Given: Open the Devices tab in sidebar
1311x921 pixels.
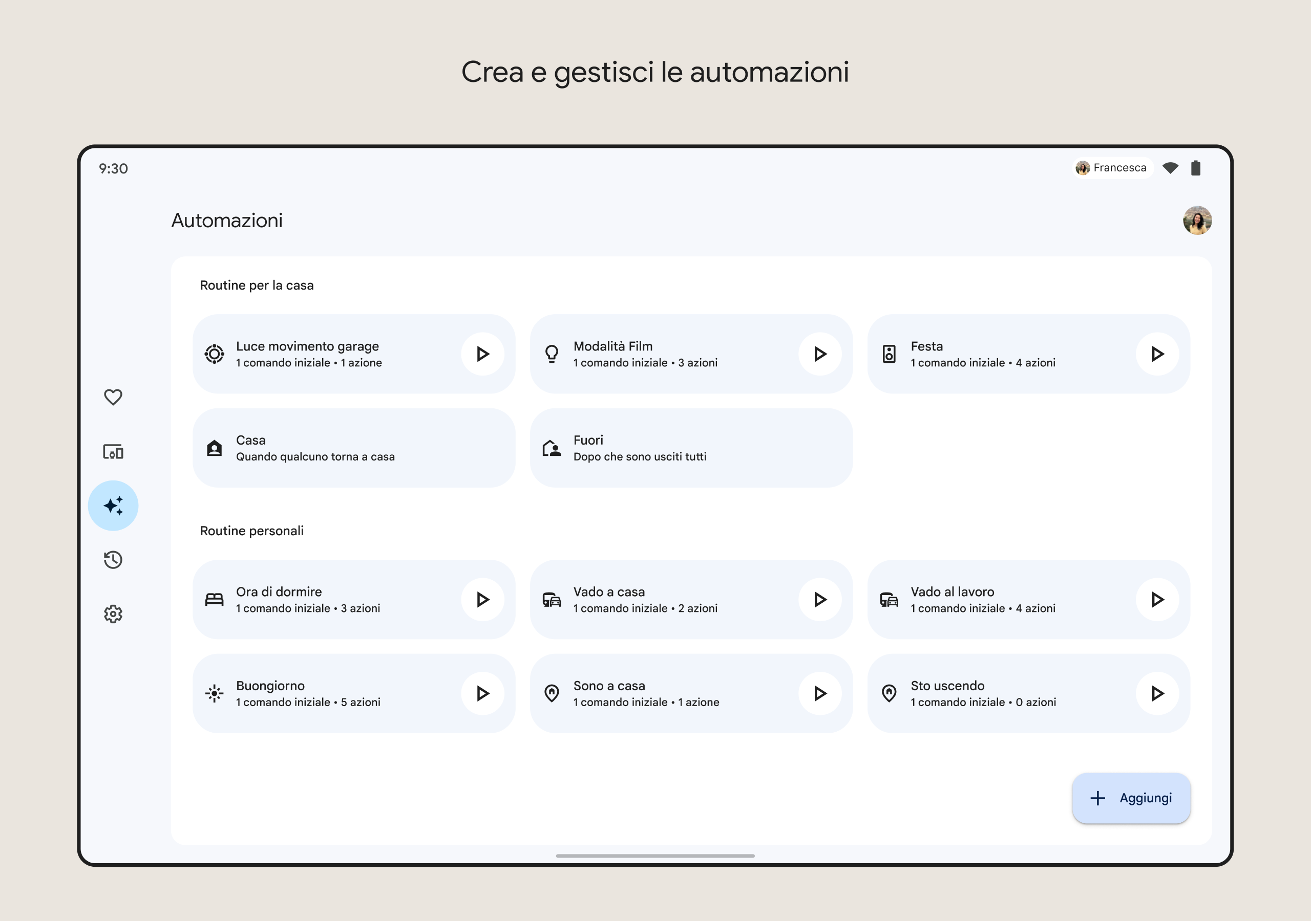Looking at the screenshot, I should [x=113, y=452].
